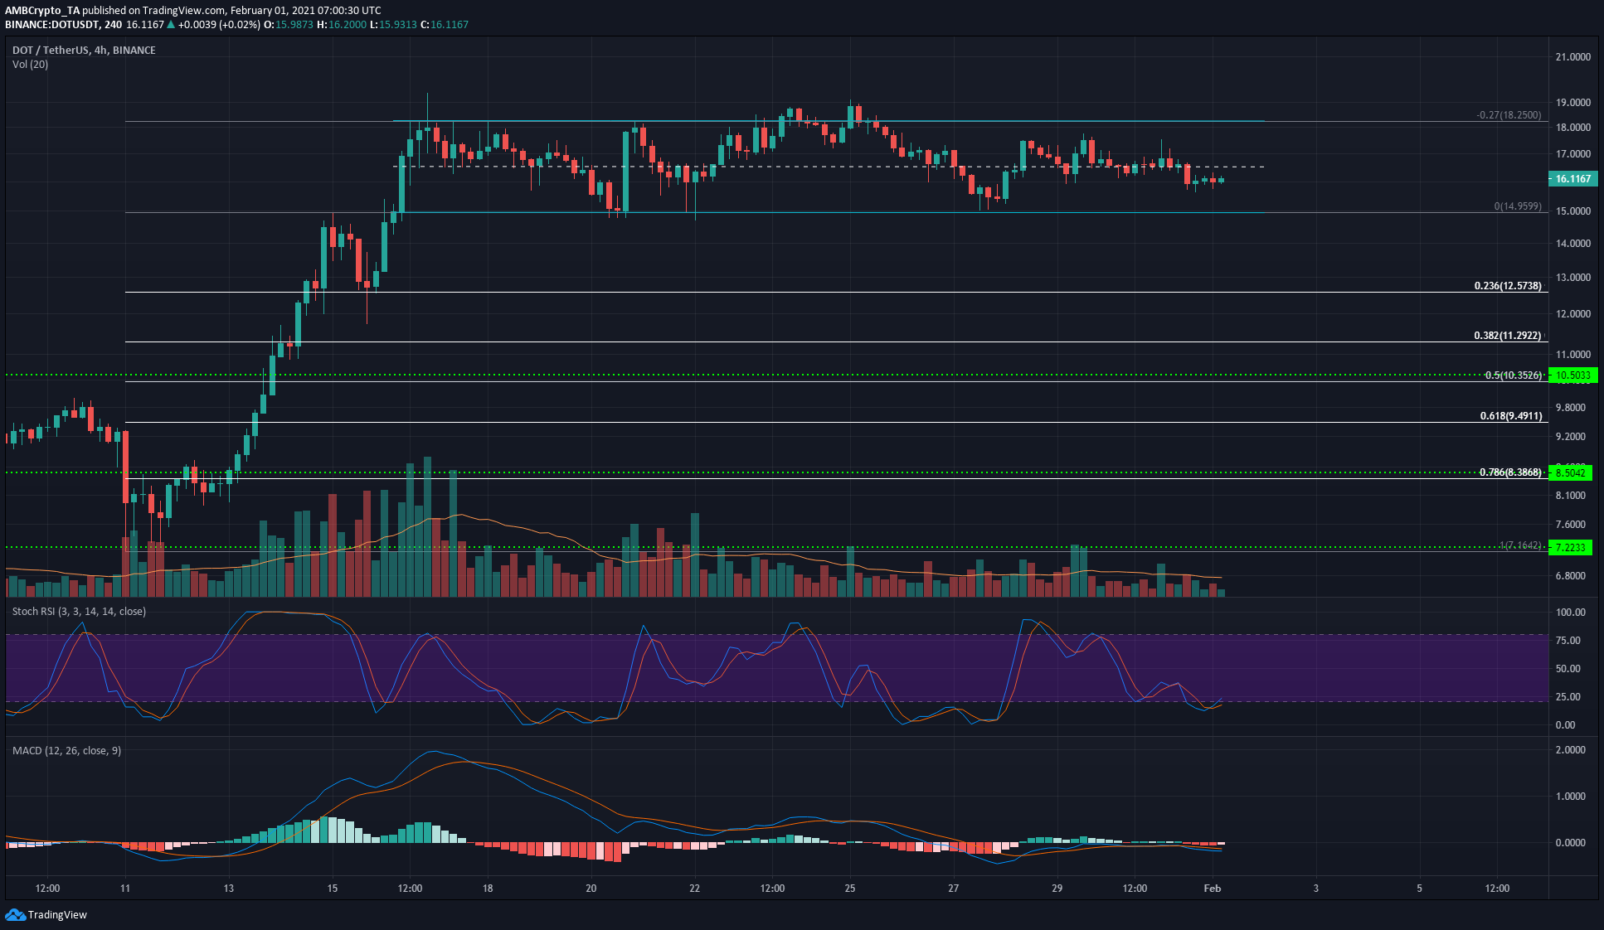Click the -0.27(18.2500) Fibonacci label
Image resolution: width=1604 pixels, height=930 pixels.
click(1509, 115)
